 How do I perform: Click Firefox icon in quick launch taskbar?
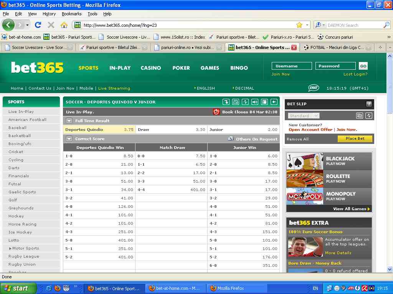pos(58,288)
